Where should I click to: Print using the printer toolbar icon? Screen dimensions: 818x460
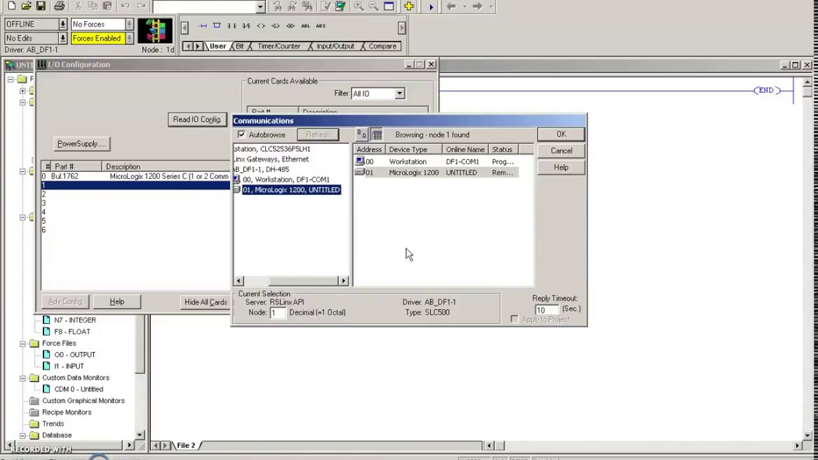pos(59,6)
